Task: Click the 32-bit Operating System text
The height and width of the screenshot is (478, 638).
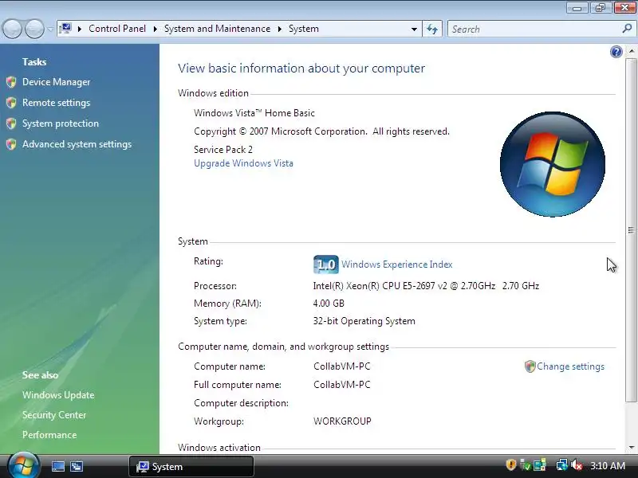Action: [364, 321]
